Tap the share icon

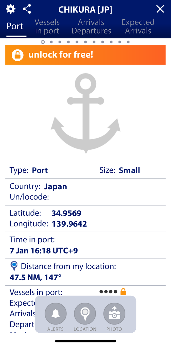27,9
